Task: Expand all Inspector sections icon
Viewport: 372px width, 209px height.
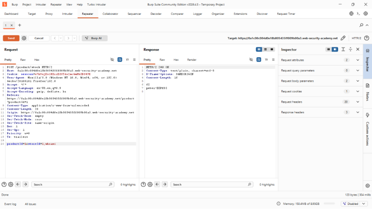Action: tap(343, 49)
